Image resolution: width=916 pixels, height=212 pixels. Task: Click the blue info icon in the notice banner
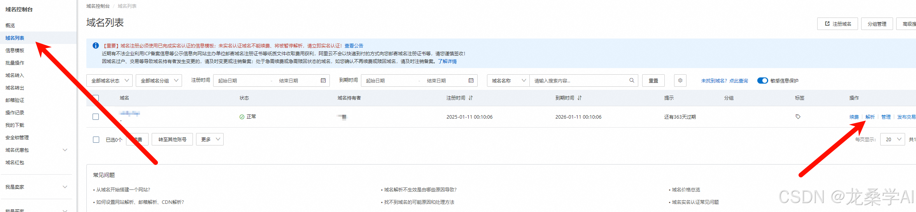(96, 46)
